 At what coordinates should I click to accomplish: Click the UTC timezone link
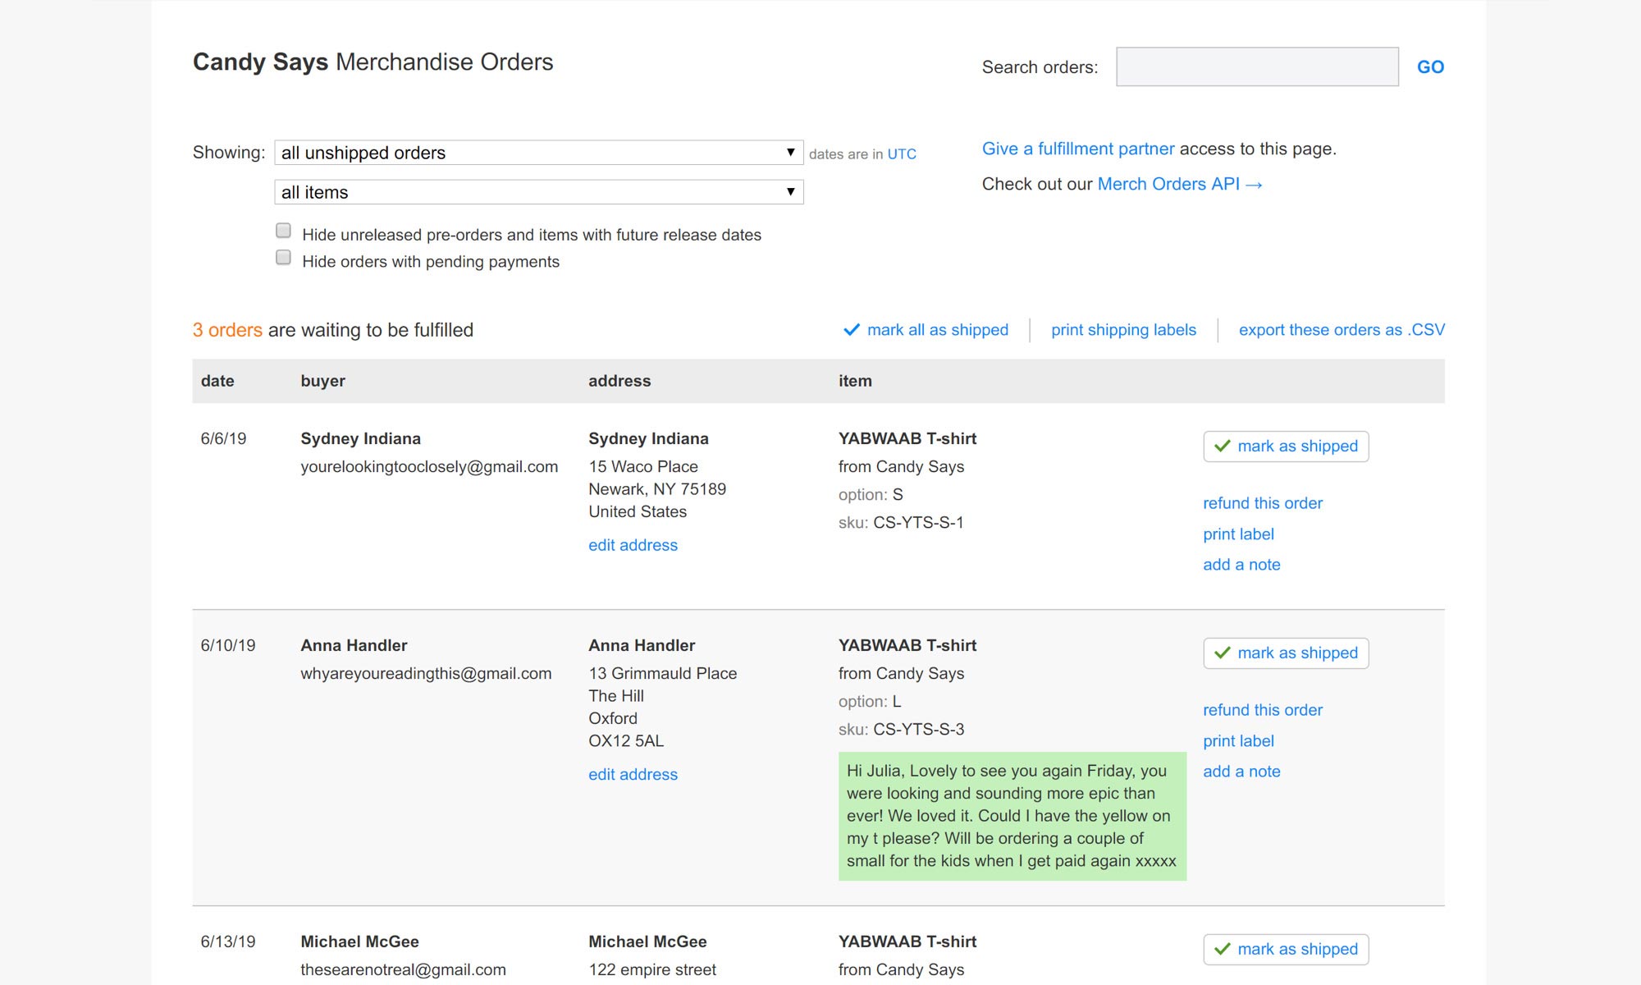point(901,154)
